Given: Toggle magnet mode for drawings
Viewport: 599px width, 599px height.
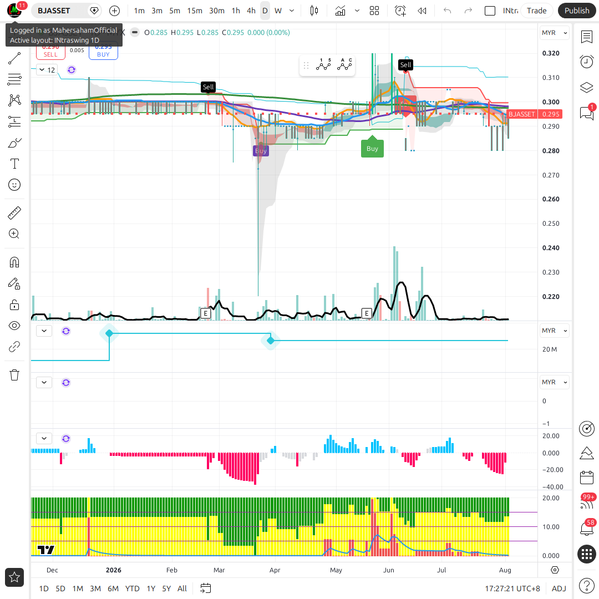Looking at the screenshot, I should coord(14,262).
